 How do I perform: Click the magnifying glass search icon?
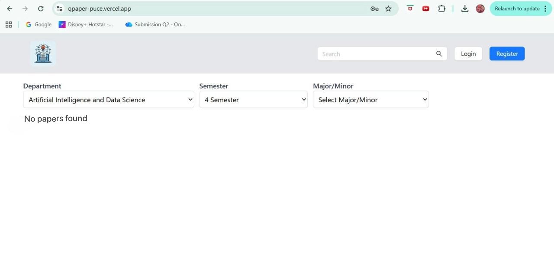[439, 54]
